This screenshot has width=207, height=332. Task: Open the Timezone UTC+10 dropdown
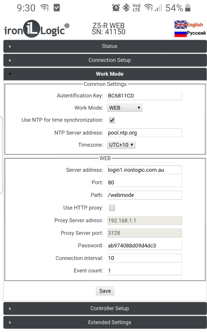click(x=121, y=145)
